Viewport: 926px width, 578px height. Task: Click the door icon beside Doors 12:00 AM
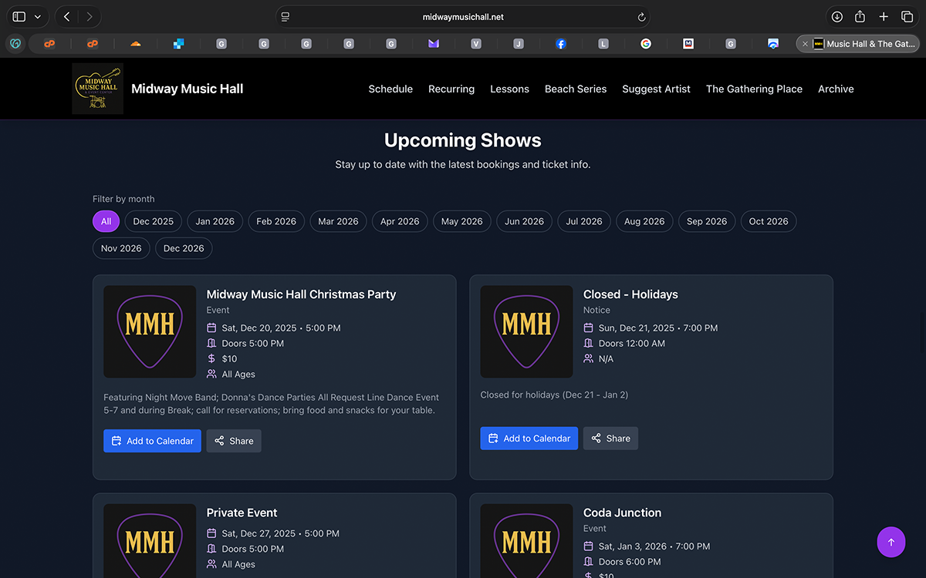coord(588,343)
